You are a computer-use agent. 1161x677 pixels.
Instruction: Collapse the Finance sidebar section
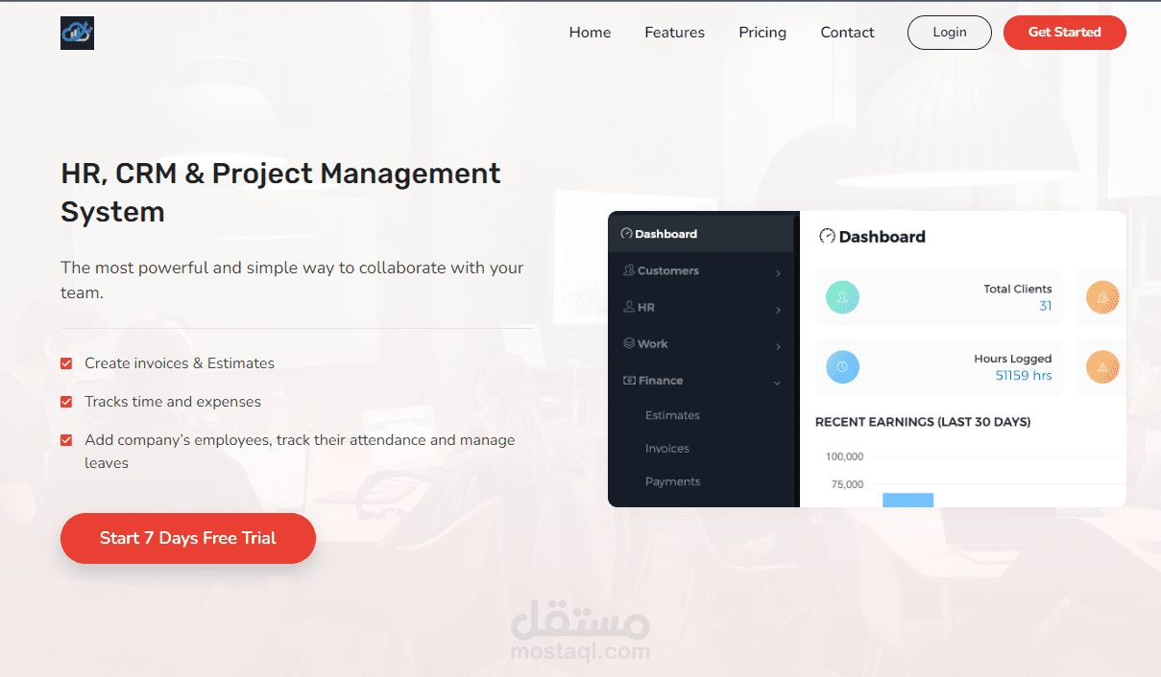pyautogui.click(x=778, y=382)
